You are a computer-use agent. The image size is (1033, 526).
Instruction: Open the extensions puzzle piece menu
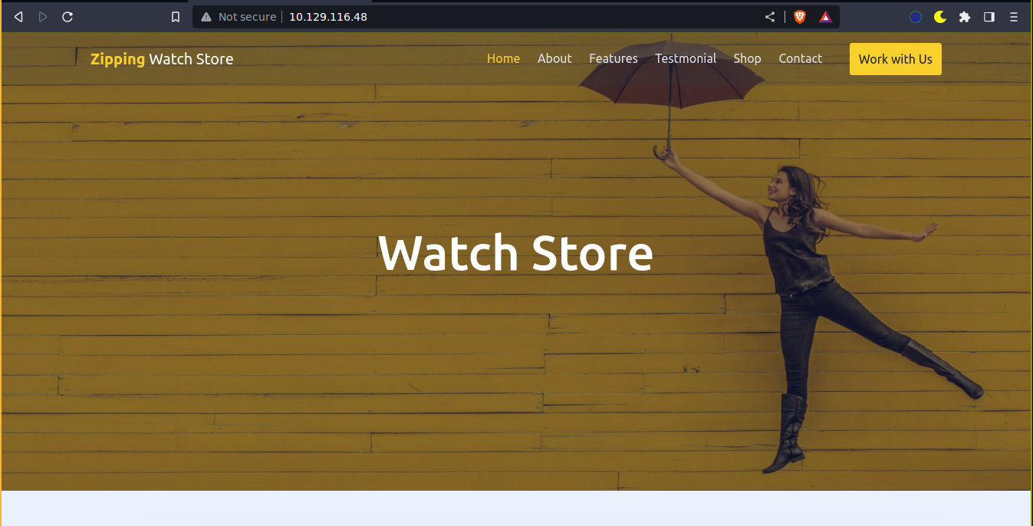coord(965,17)
